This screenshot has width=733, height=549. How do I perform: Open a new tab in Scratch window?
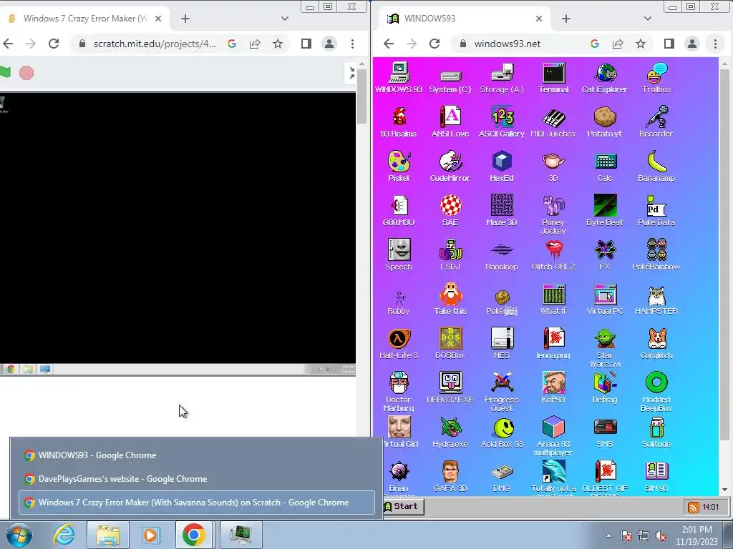click(185, 19)
